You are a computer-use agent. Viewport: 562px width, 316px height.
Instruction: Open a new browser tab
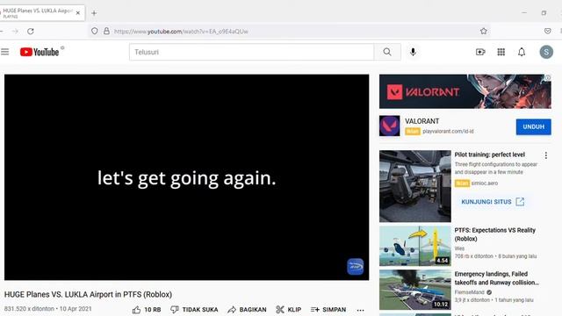pos(94,13)
